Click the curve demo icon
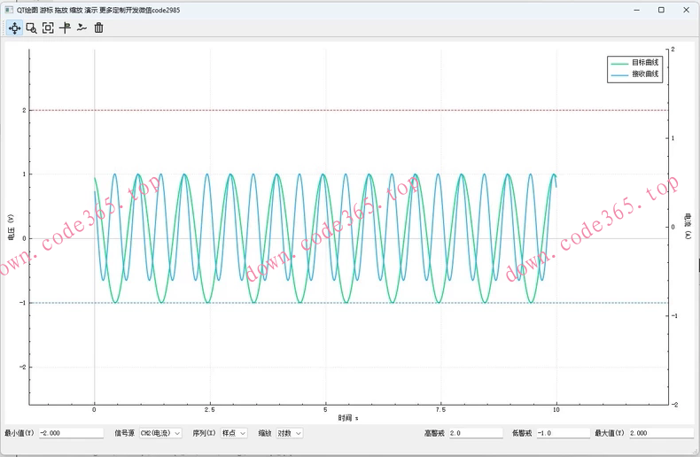 (82, 27)
